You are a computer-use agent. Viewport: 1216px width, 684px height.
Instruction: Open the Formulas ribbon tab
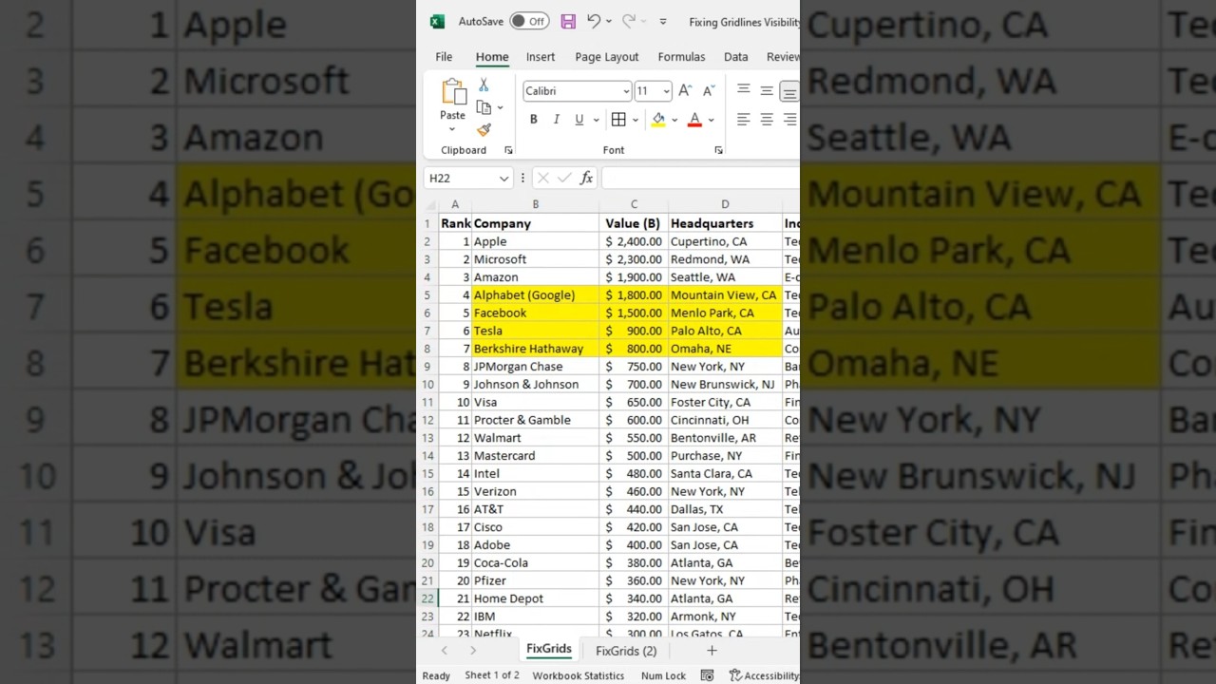681,57
